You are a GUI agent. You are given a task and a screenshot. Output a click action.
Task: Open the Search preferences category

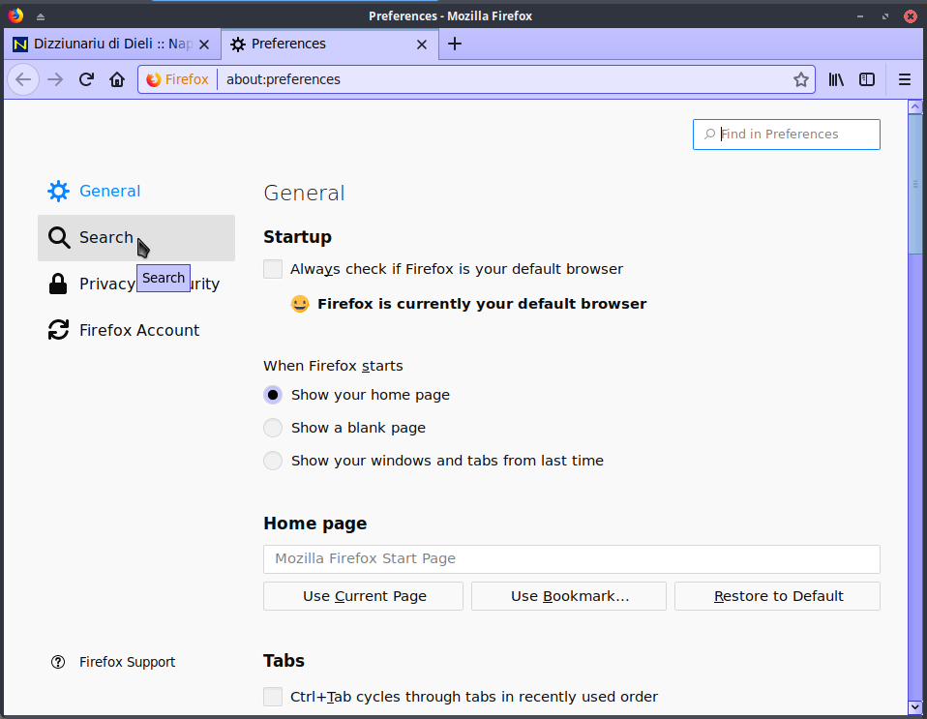136,238
